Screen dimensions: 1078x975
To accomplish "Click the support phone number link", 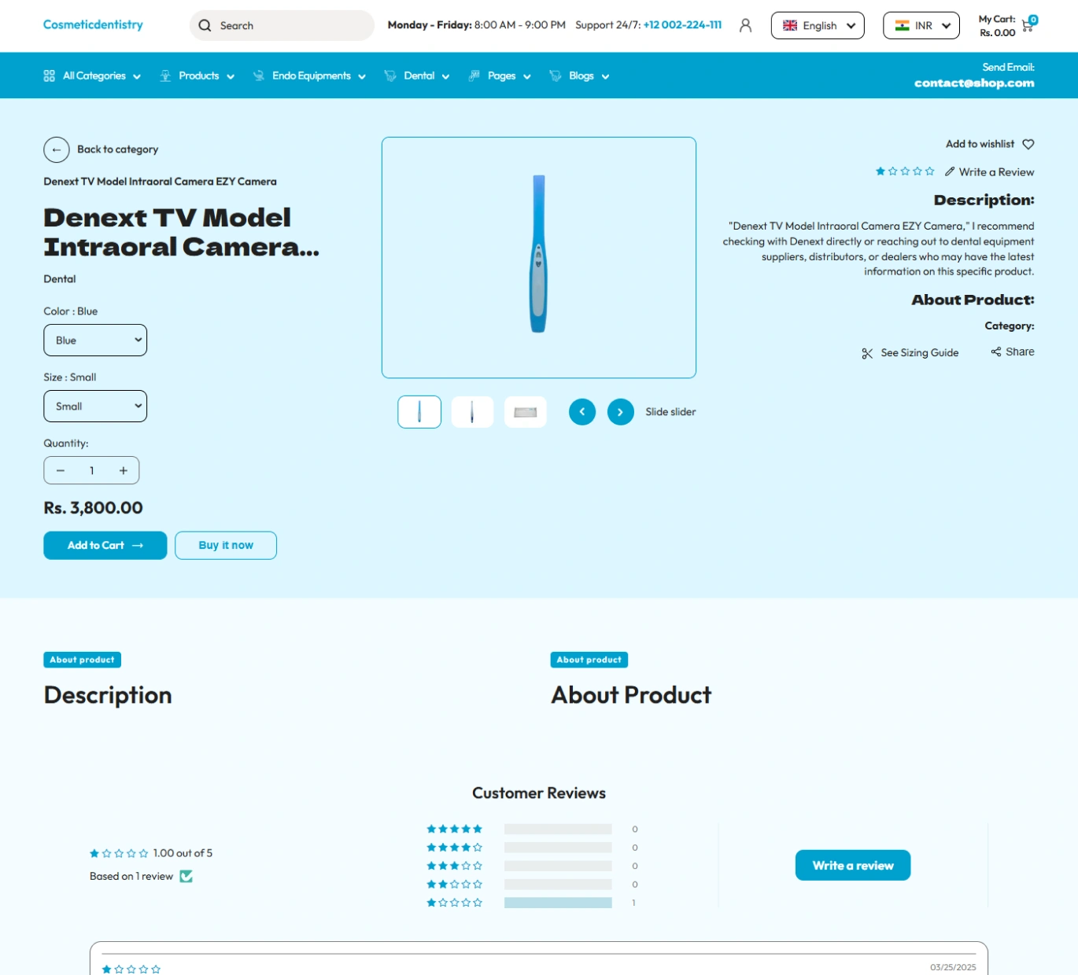I will coord(682,25).
